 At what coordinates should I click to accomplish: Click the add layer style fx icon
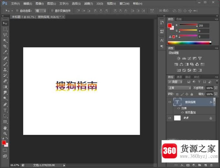[182, 165]
